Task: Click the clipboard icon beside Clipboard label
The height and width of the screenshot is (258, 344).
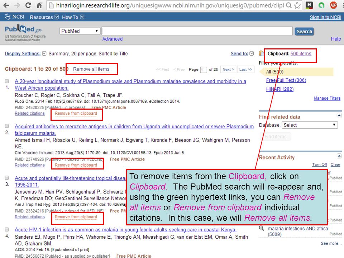Action: (x=261, y=53)
